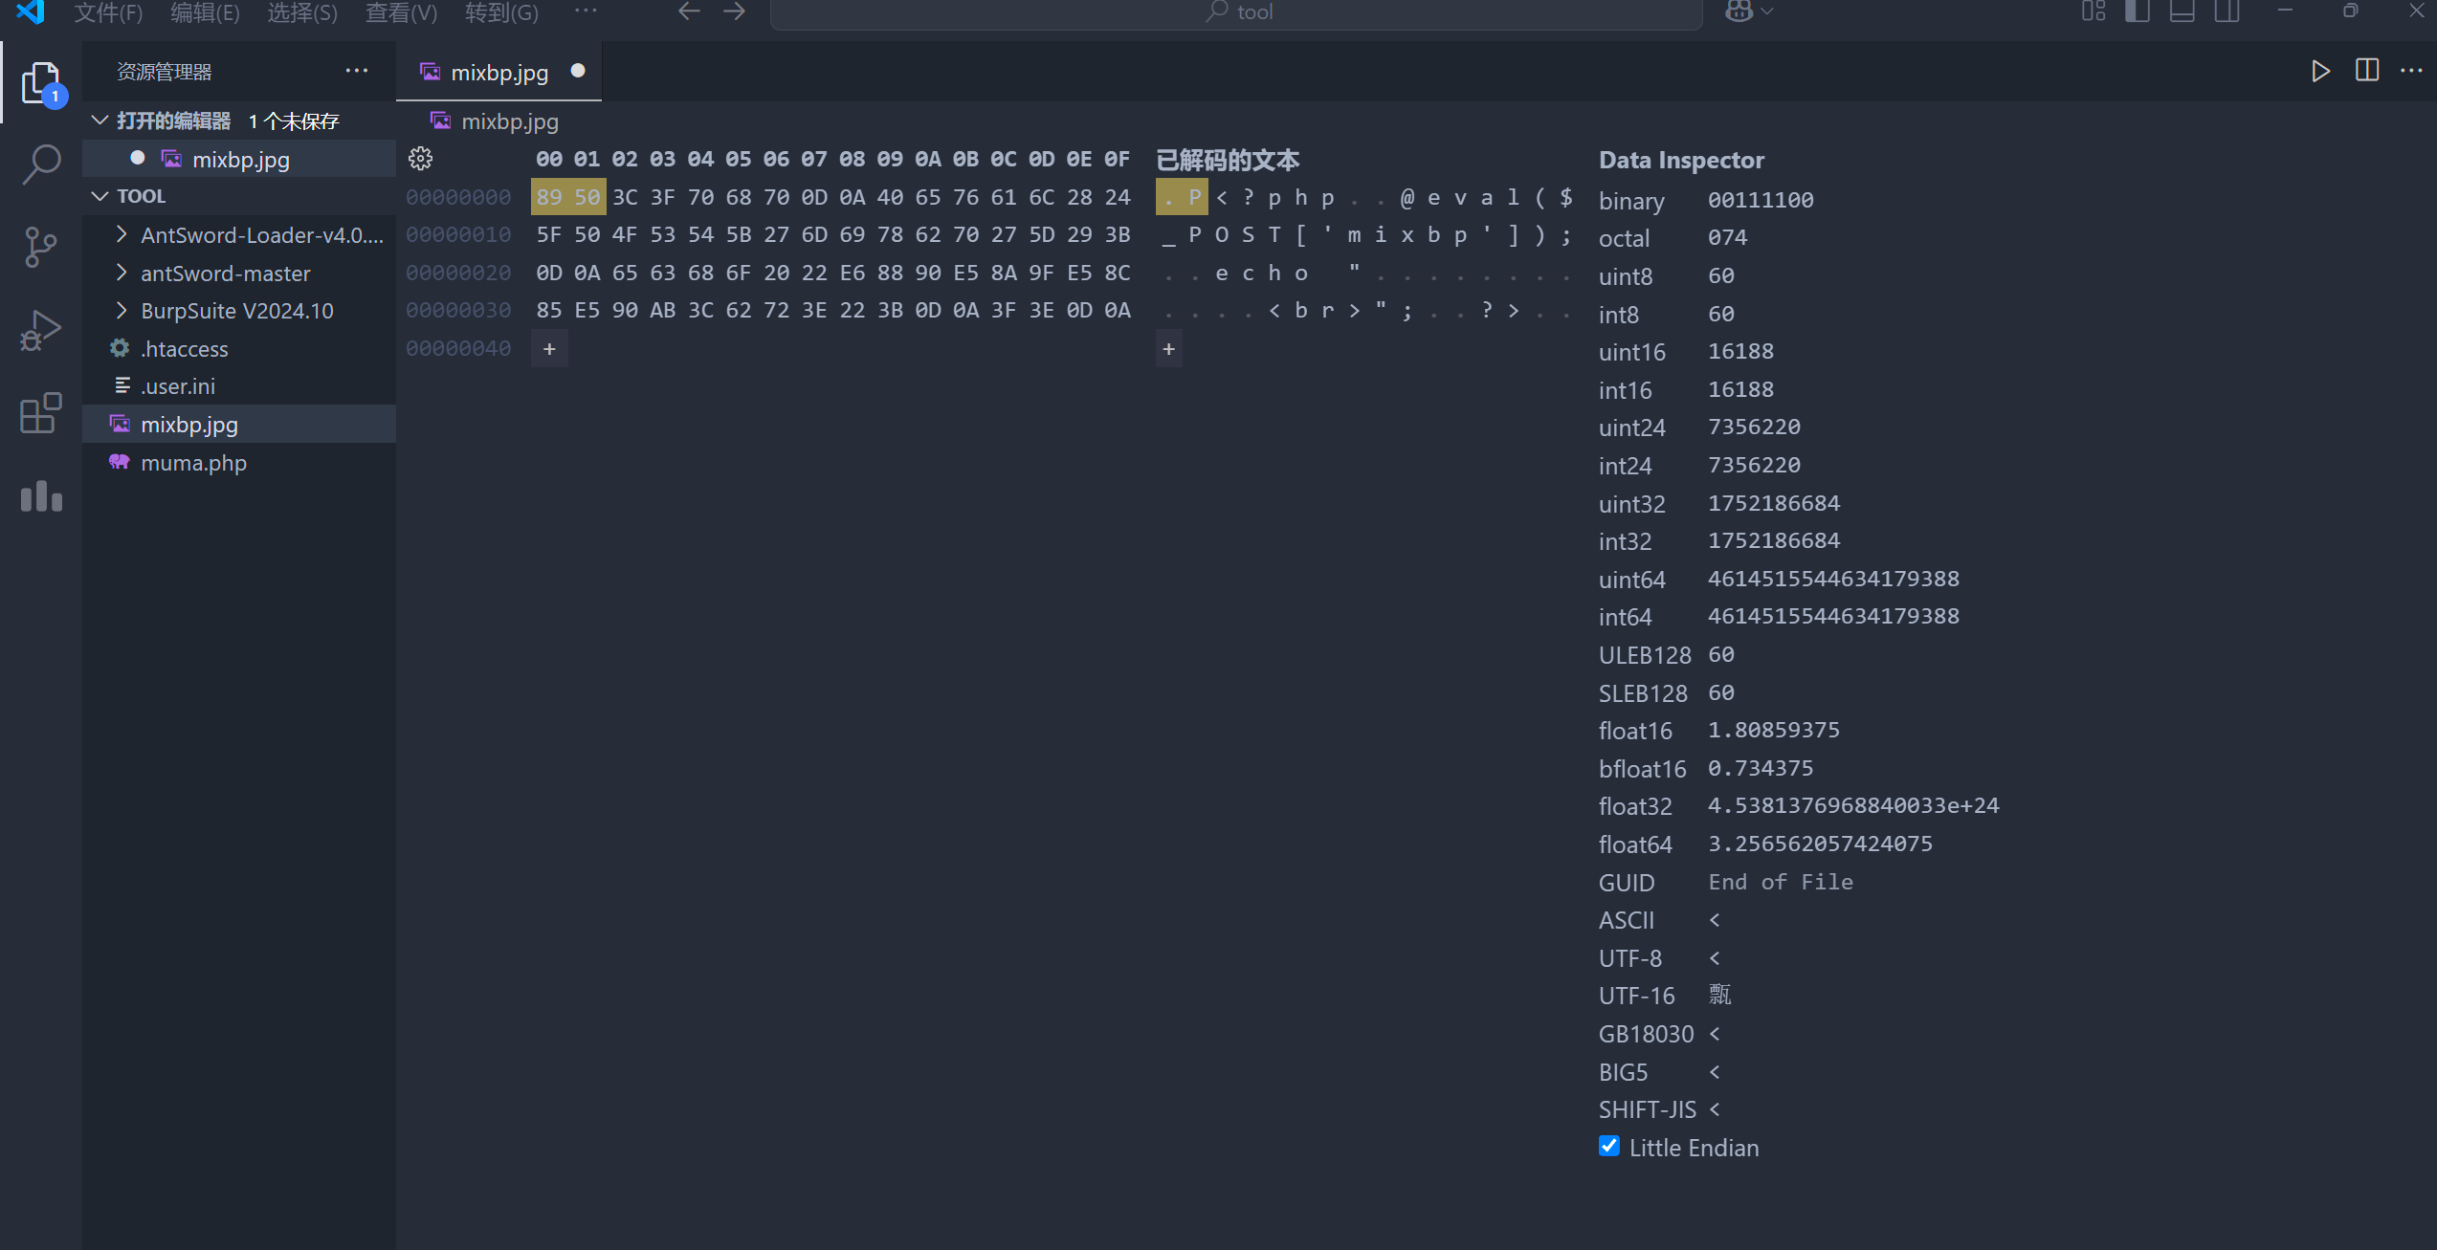This screenshot has height=1250, width=2437.
Task: Toggle the Little Endian checkbox
Action: 1609,1147
